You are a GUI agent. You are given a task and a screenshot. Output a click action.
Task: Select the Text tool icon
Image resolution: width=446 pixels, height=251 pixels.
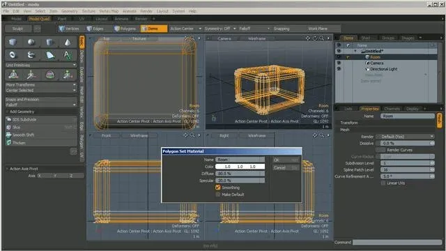pos(68,54)
